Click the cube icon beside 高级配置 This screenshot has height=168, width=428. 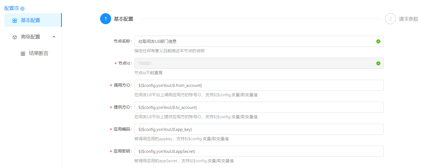[15, 37]
